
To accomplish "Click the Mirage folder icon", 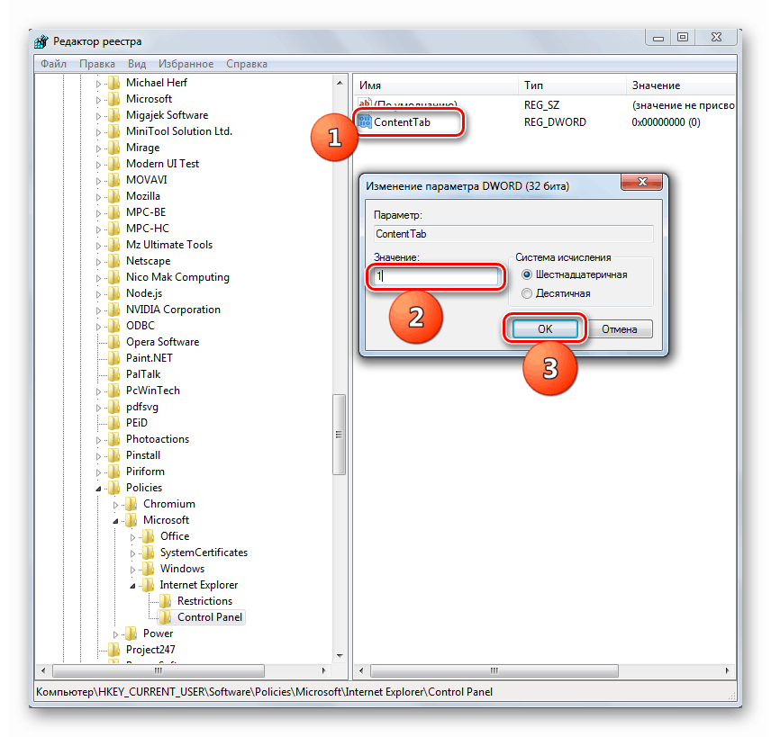I will pos(114,148).
